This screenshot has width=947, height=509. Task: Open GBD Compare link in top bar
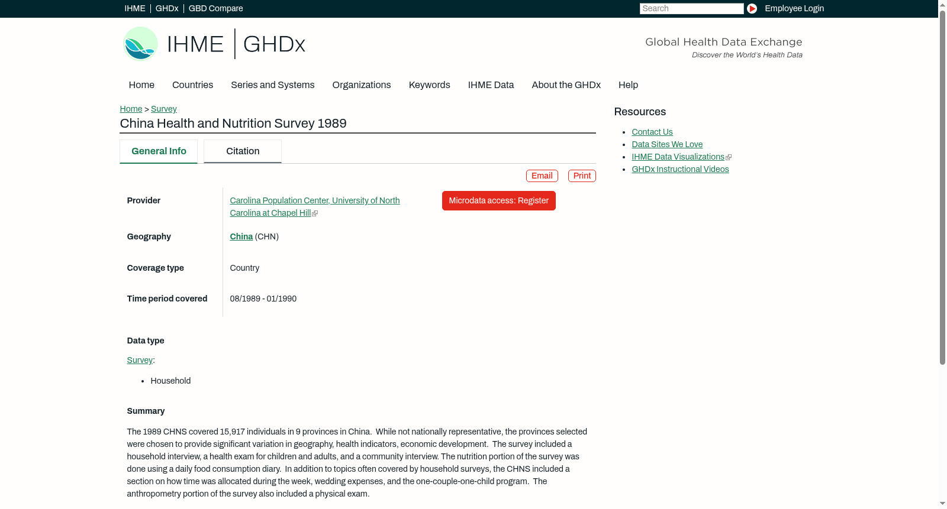coord(216,8)
